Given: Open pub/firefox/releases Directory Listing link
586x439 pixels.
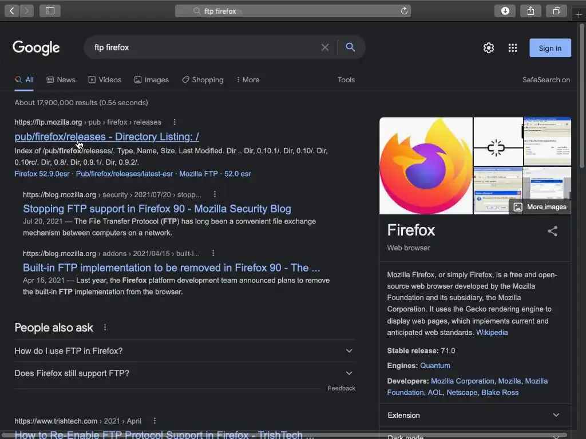Looking at the screenshot, I should click(106, 137).
